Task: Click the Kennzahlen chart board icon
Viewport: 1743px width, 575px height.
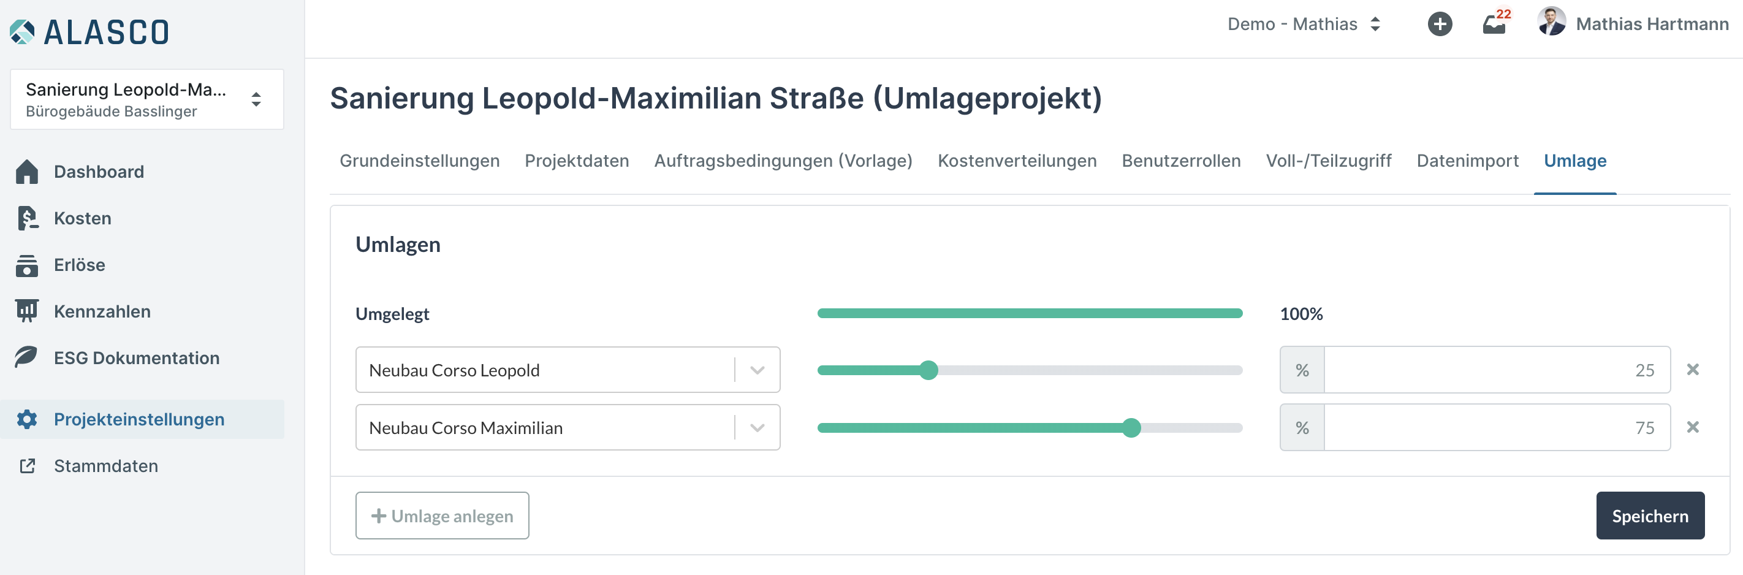Action: point(27,311)
